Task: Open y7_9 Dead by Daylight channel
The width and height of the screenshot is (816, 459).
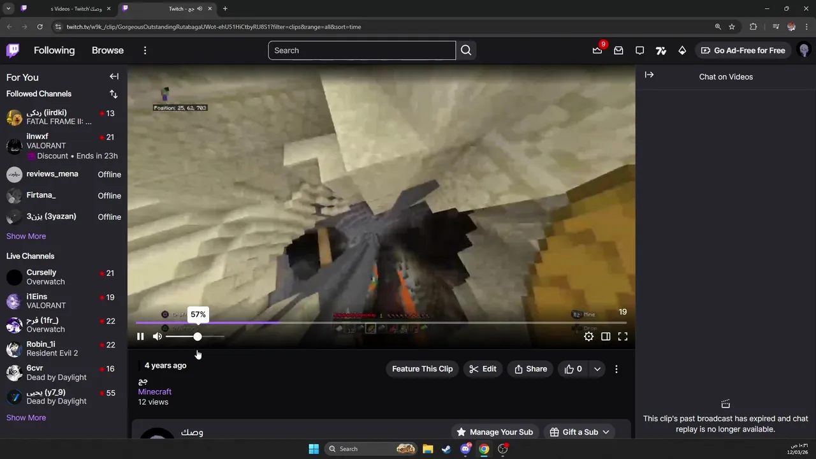Action: coord(64,397)
